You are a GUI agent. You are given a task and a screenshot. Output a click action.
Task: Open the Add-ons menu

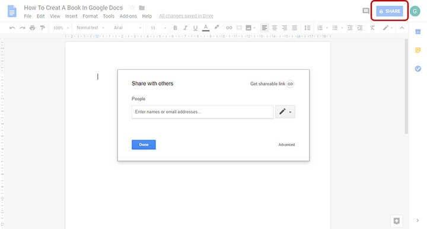[128, 17]
